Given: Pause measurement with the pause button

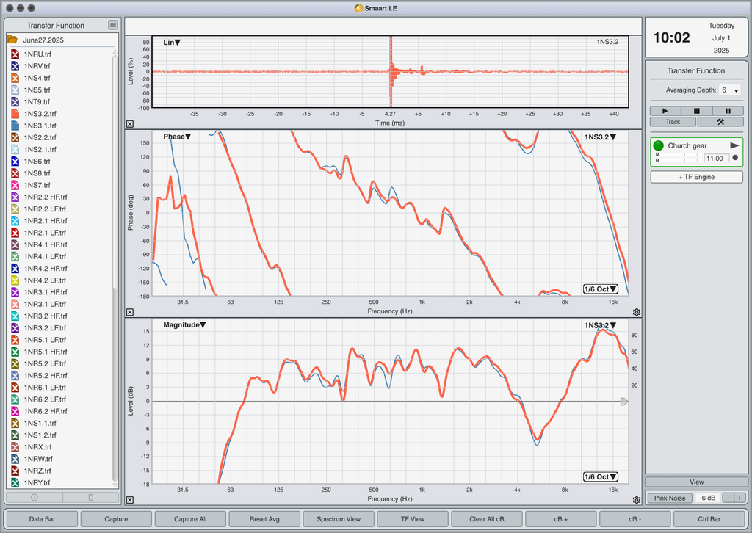Looking at the screenshot, I should click(x=728, y=111).
